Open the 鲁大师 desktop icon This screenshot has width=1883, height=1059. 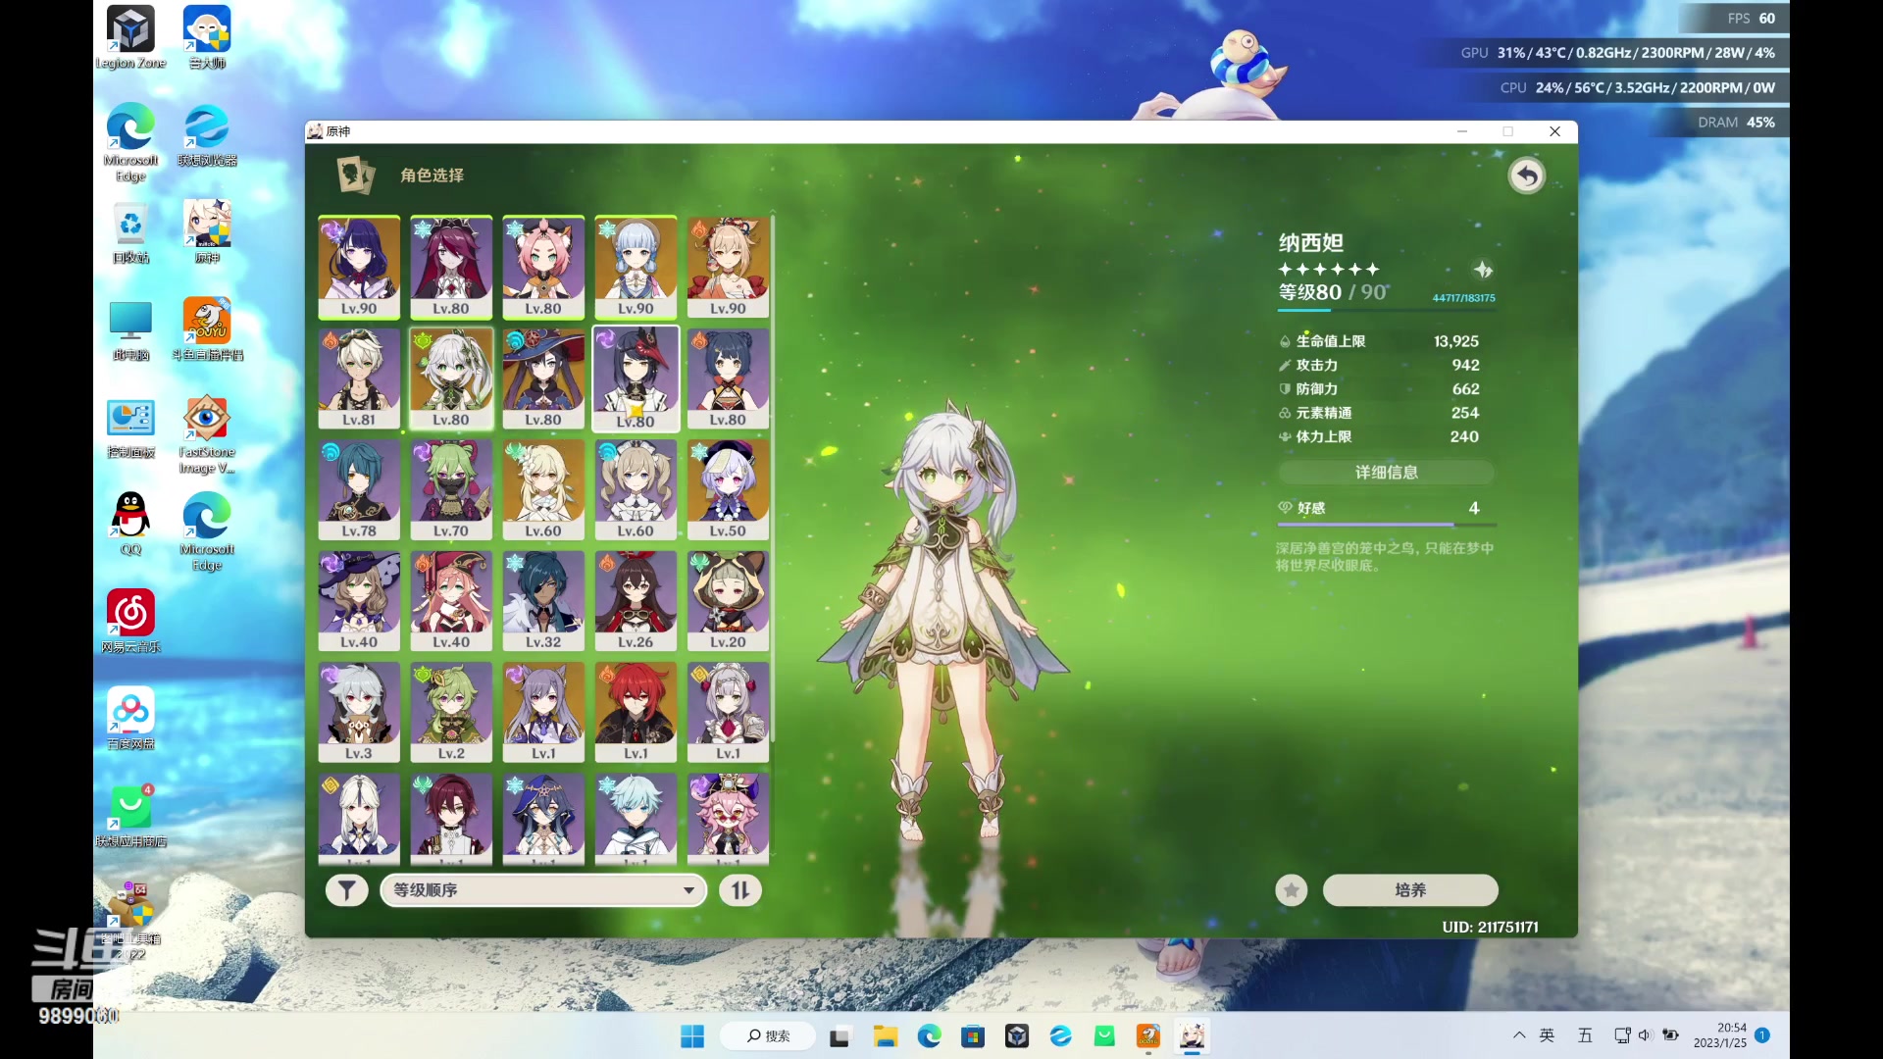[x=207, y=38]
